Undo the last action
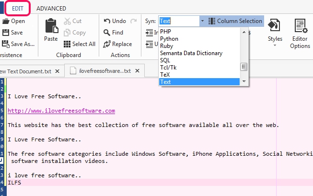 pyautogui.click(x=115, y=21)
